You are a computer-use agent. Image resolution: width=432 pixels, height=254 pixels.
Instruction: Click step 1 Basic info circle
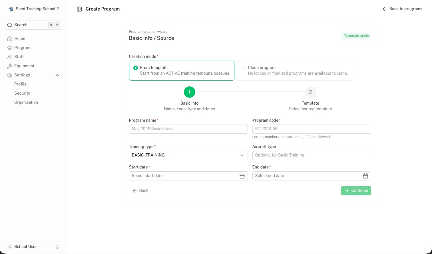coord(190,92)
